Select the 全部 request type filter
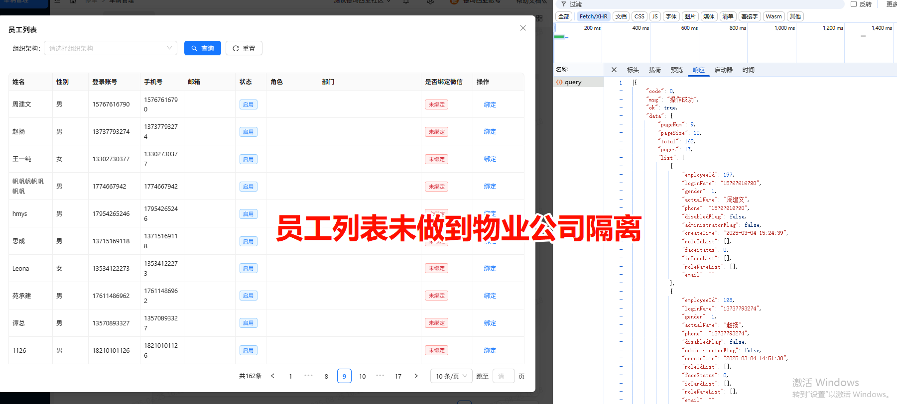 pyautogui.click(x=564, y=16)
